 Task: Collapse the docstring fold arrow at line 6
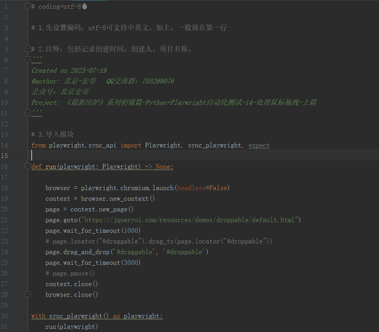click(x=28, y=60)
